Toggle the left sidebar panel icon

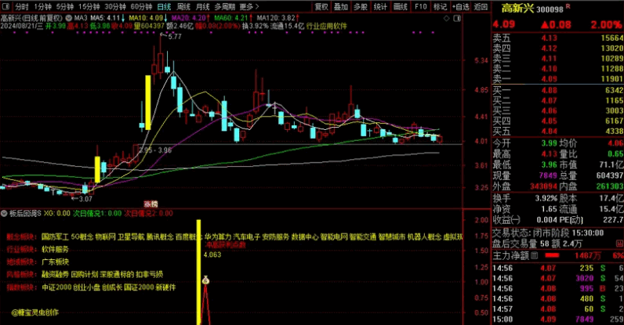pyautogui.click(x=5, y=7)
